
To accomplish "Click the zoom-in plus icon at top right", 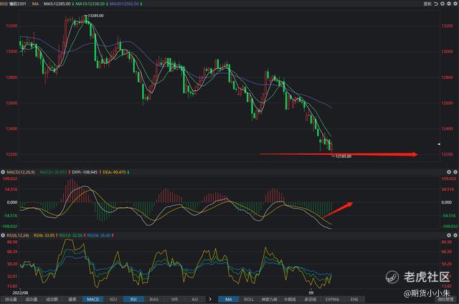I will [443, 4].
